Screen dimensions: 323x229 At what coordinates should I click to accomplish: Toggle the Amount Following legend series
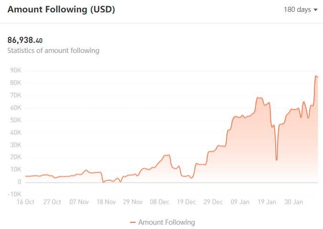(x=162, y=222)
